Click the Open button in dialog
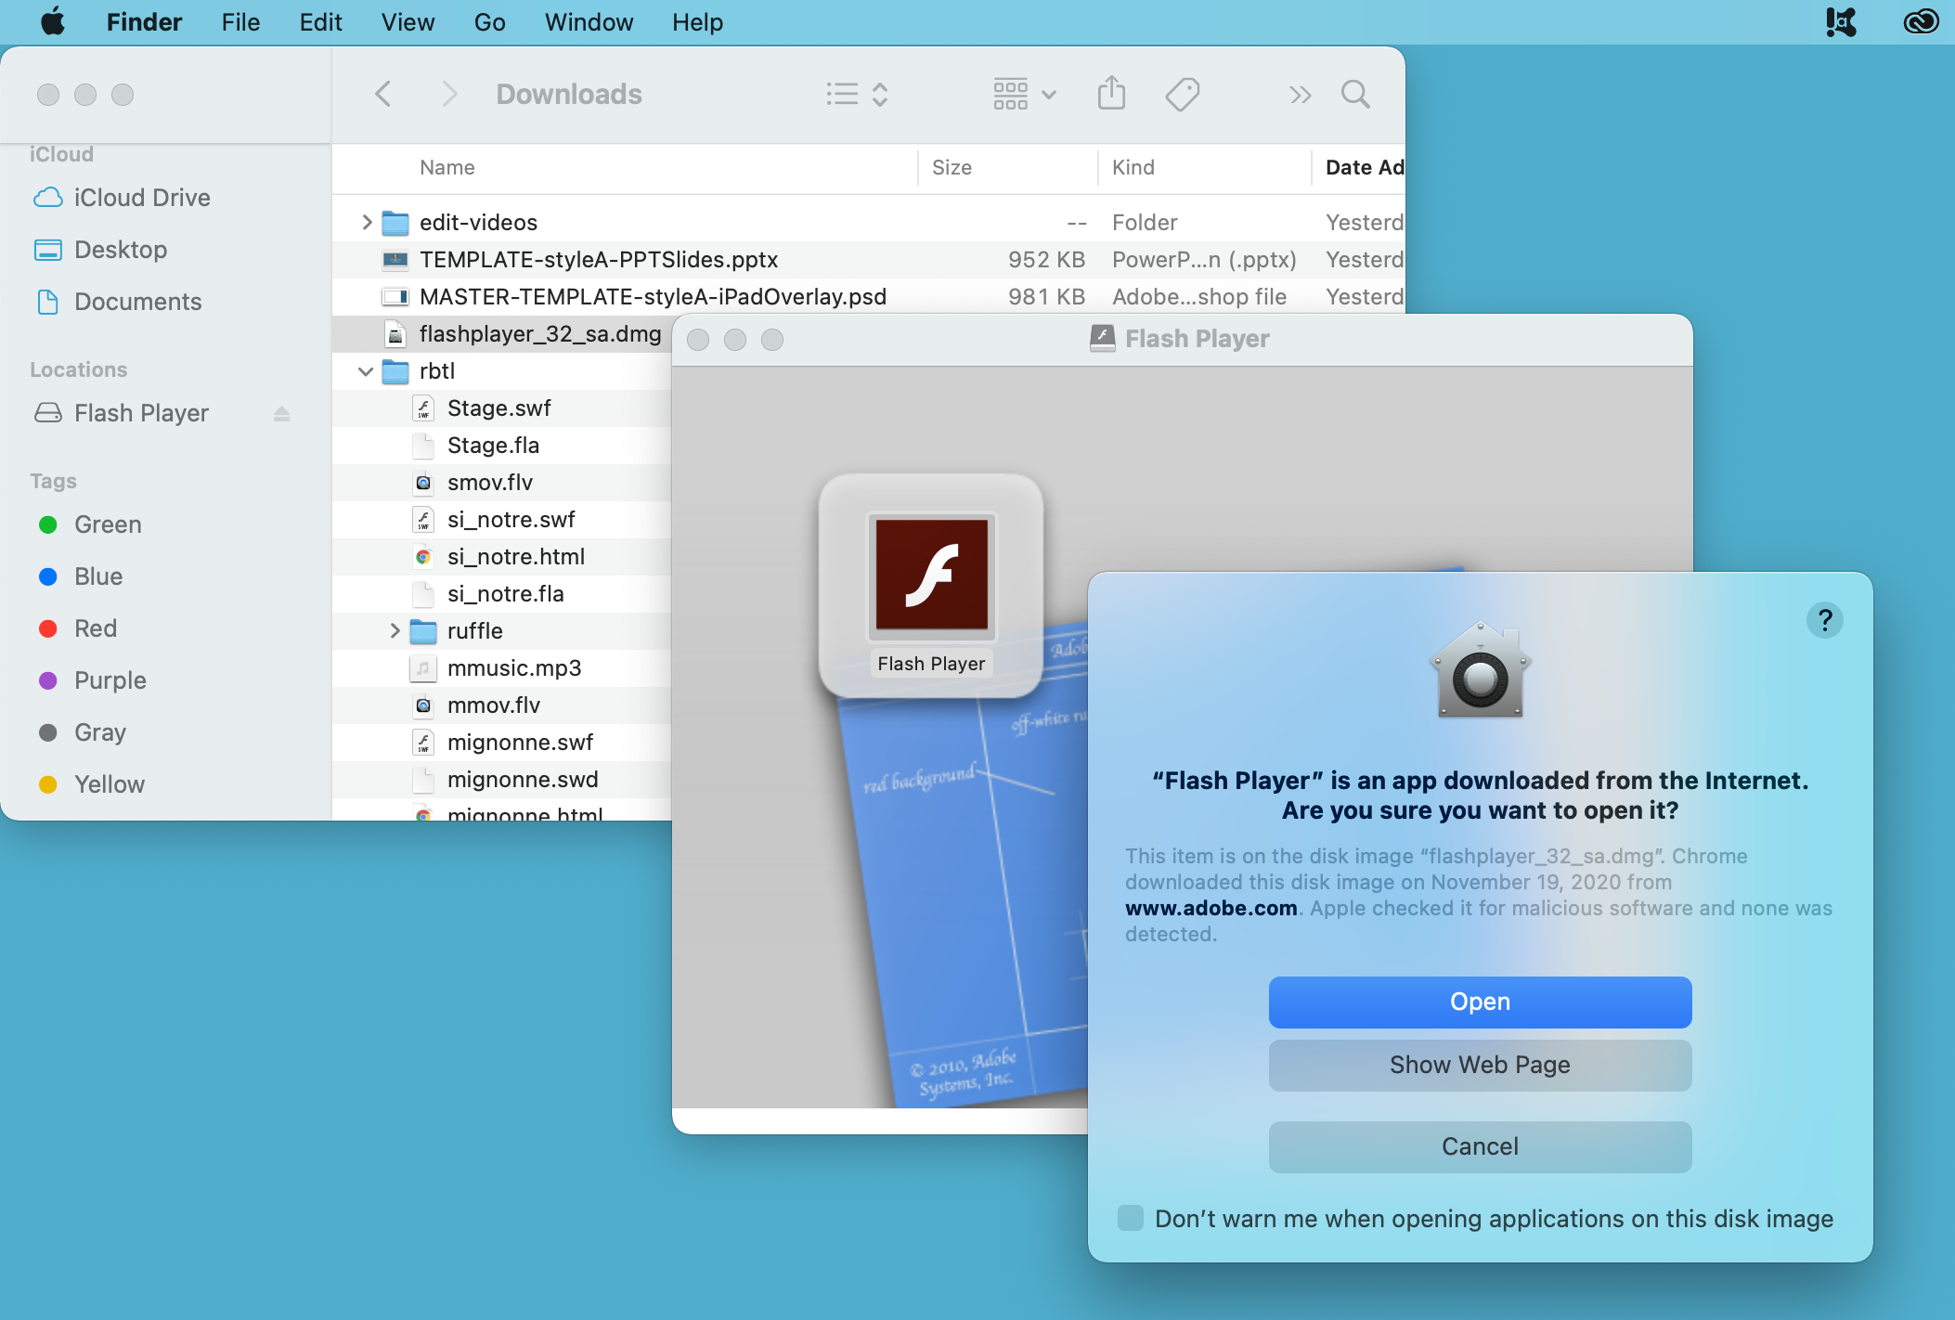The width and height of the screenshot is (1955, 1320). coord(1480,1002)
